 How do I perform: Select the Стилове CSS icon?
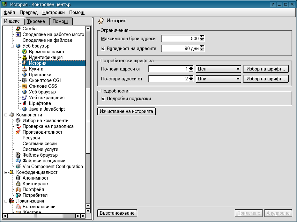coord(25,86)
